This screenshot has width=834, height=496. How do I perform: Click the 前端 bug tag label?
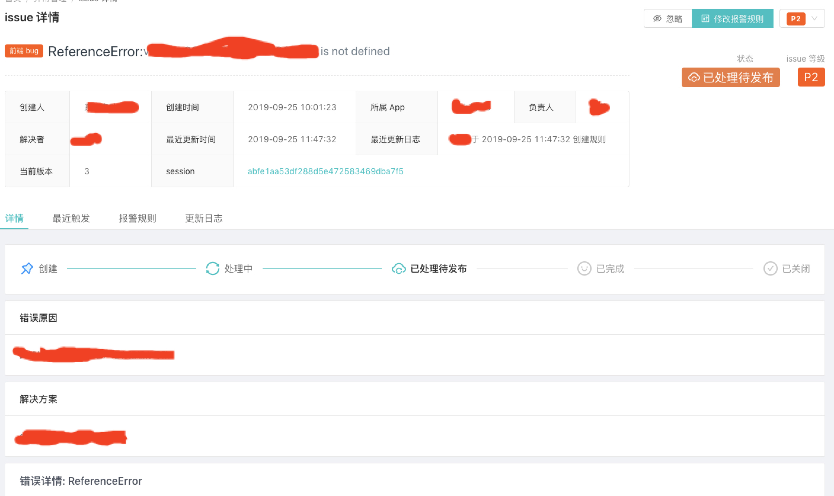pos(24,51)
